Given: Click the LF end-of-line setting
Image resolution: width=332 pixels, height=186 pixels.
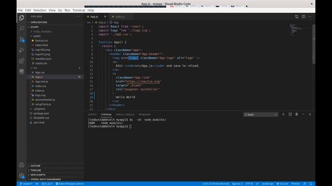Looking at the screenshot, I should [257, 184].
